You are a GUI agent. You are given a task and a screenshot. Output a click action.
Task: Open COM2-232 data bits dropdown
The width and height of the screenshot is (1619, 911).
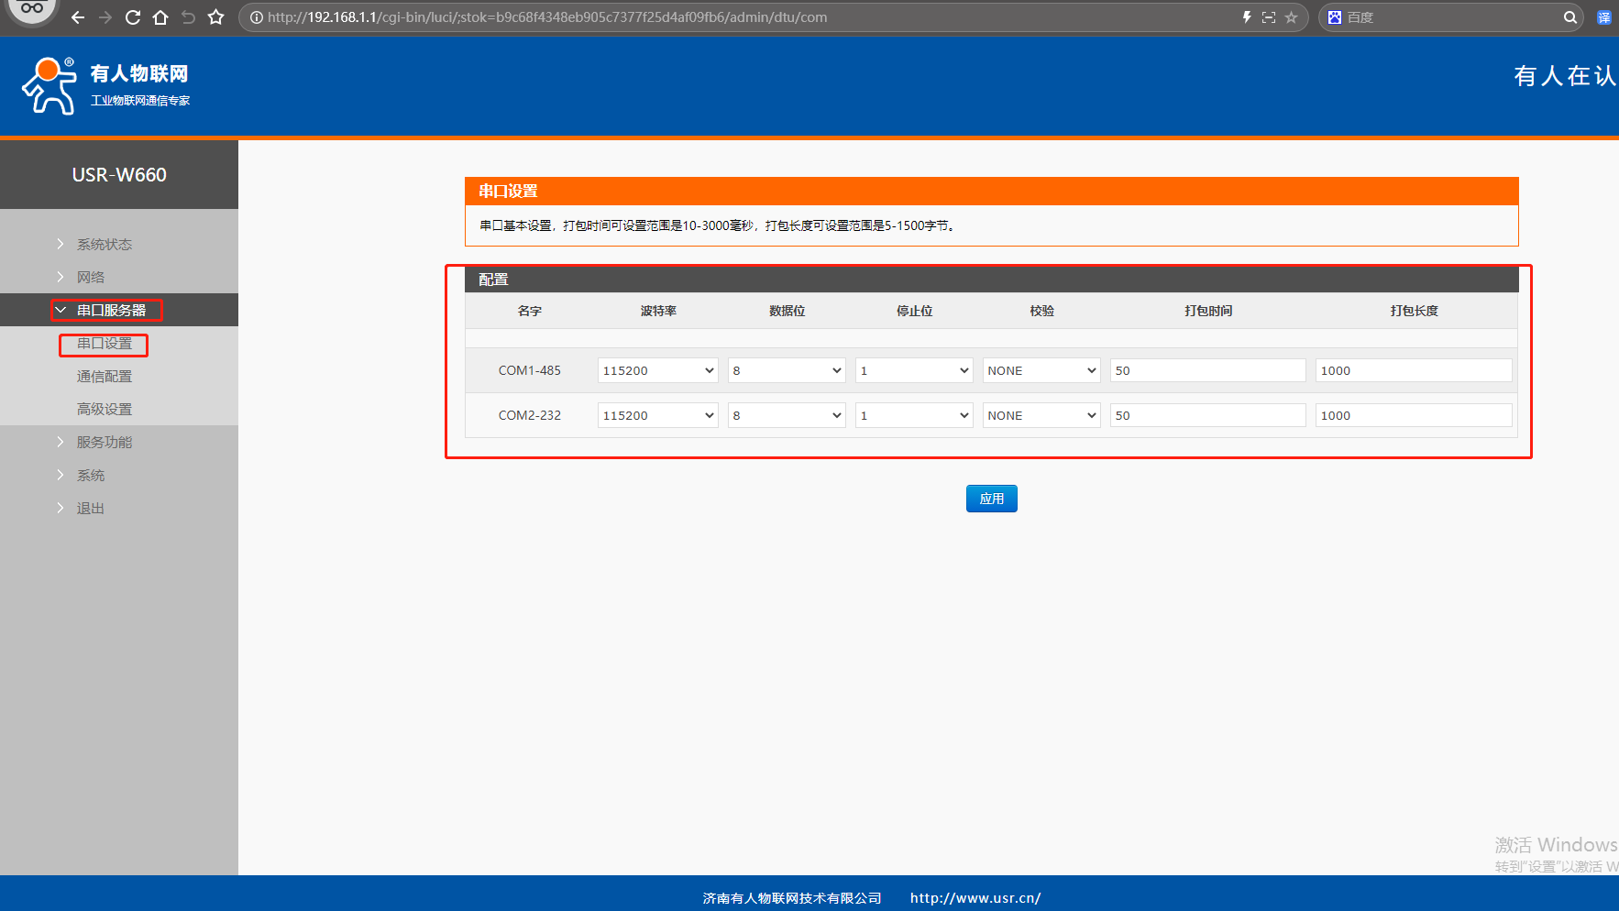[786, 415]
